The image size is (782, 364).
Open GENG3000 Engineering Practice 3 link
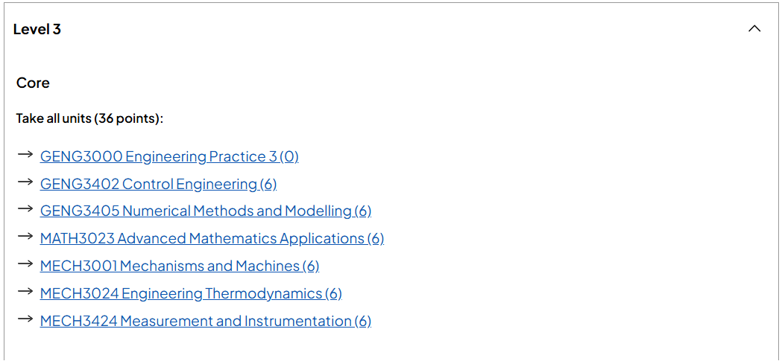[169, 157]
